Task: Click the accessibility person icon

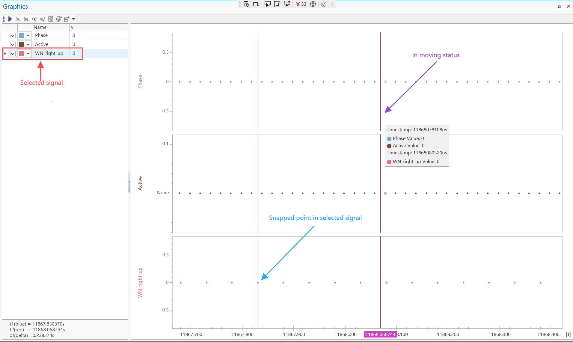Action: (x=313, y=4)
